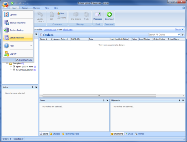Switch to the Printed tab
This screenshot has height=142, width=187.
(140, 134)
